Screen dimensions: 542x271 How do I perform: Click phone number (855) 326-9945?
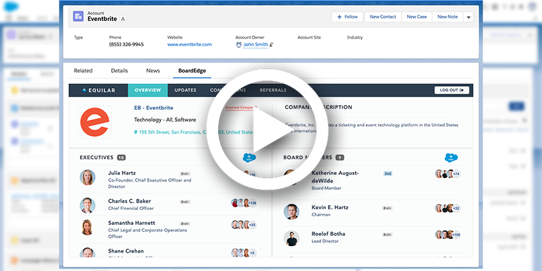(127, 45)
